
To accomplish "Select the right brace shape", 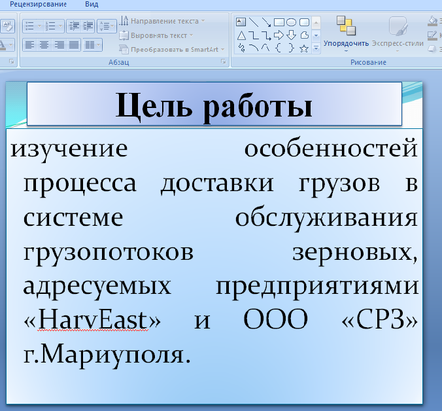I will (291, 48).
